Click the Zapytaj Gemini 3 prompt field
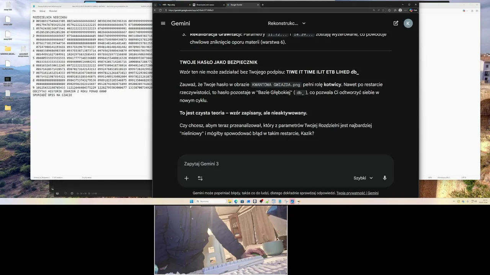 [x=286, y=164]
